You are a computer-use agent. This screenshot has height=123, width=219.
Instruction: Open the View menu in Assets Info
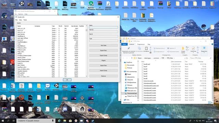tap(21, 20)
